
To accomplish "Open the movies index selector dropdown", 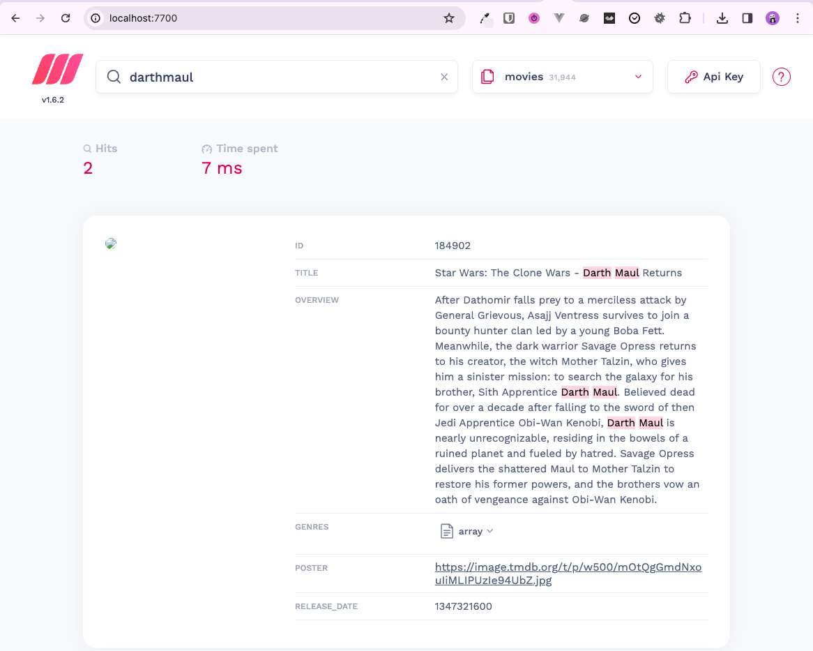I will [562, 77].
